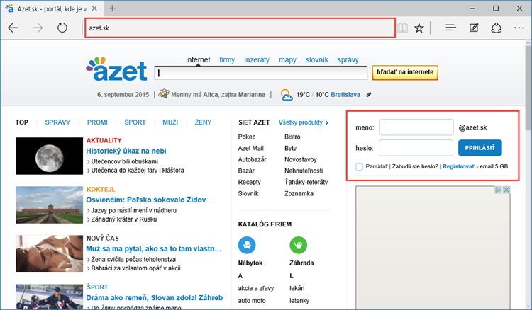The width and height of the screenshot is (532, 310).
Task: Click the vertical page scrollbar
Action: point(527,177)
